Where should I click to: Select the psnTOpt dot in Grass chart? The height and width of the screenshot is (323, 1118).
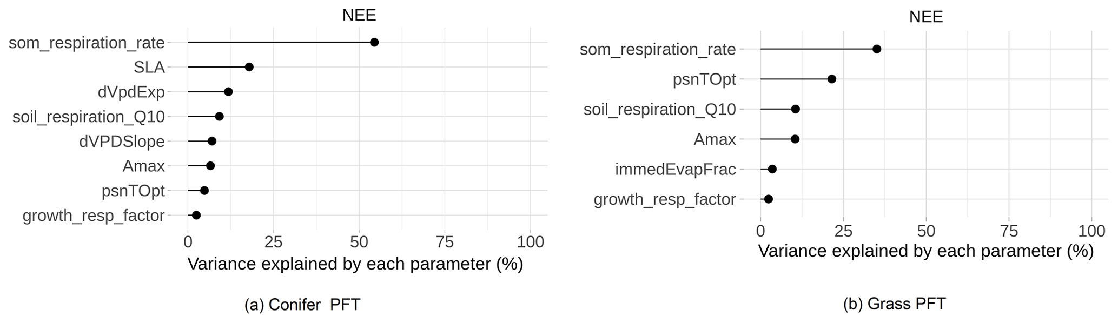point(831,79)
